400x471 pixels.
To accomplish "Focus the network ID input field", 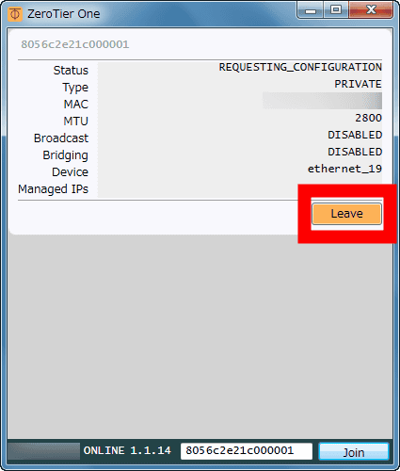I will pyautogui.click(x=247, y=451).
